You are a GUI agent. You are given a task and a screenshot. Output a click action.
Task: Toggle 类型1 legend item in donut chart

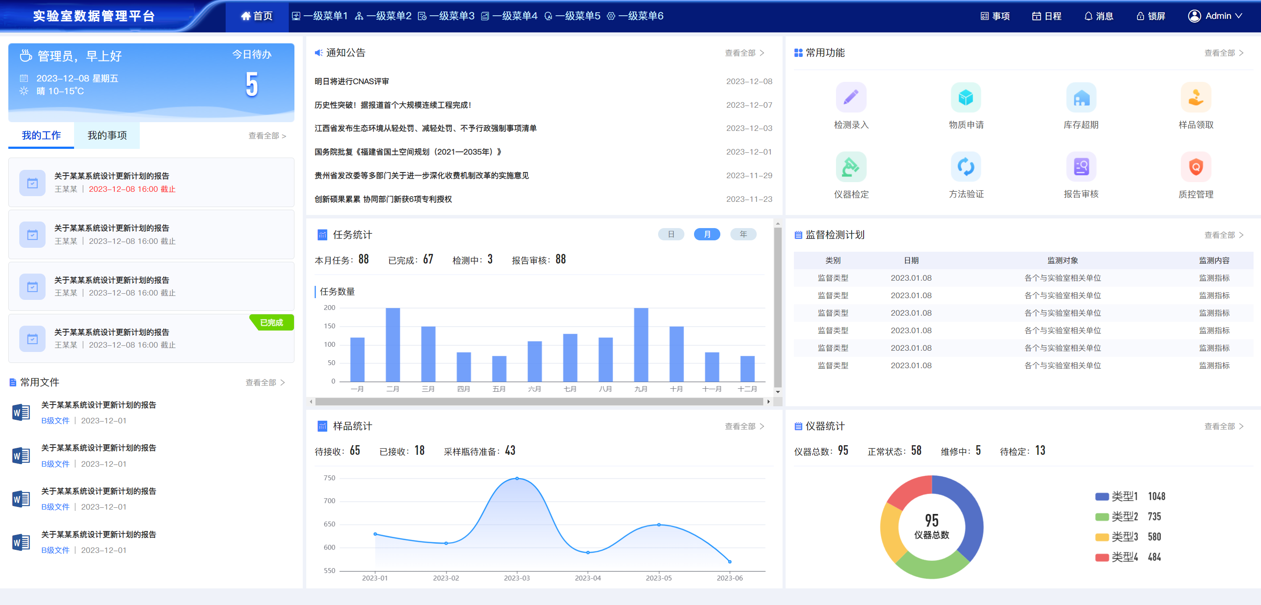pos(1130,496)
